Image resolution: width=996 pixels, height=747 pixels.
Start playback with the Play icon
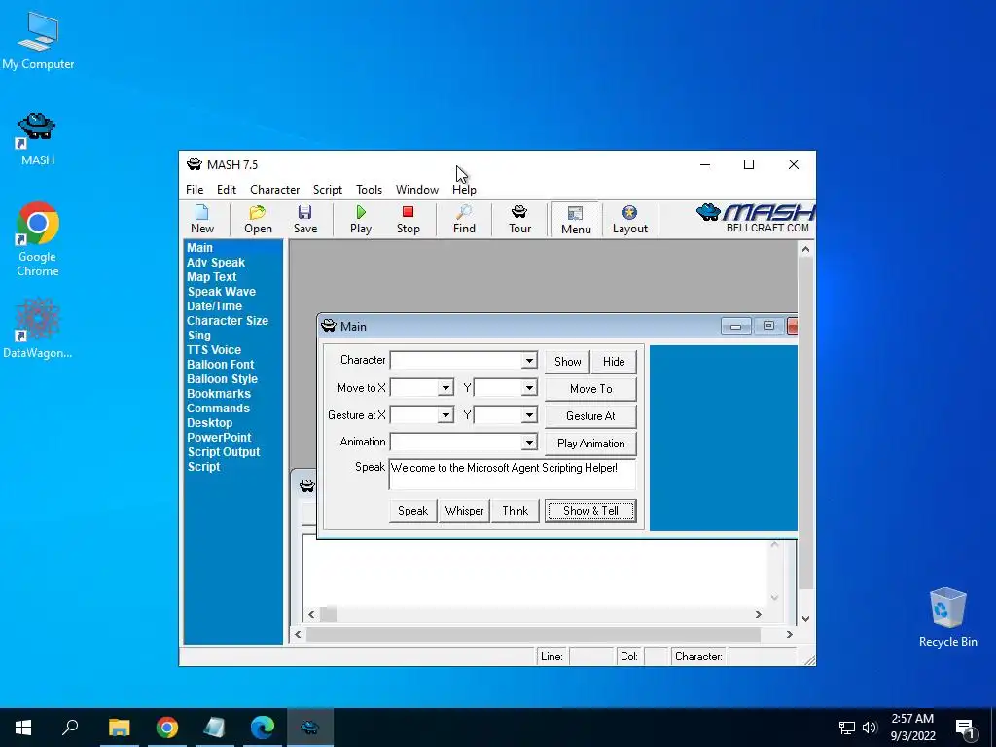[x=361, y=219]
